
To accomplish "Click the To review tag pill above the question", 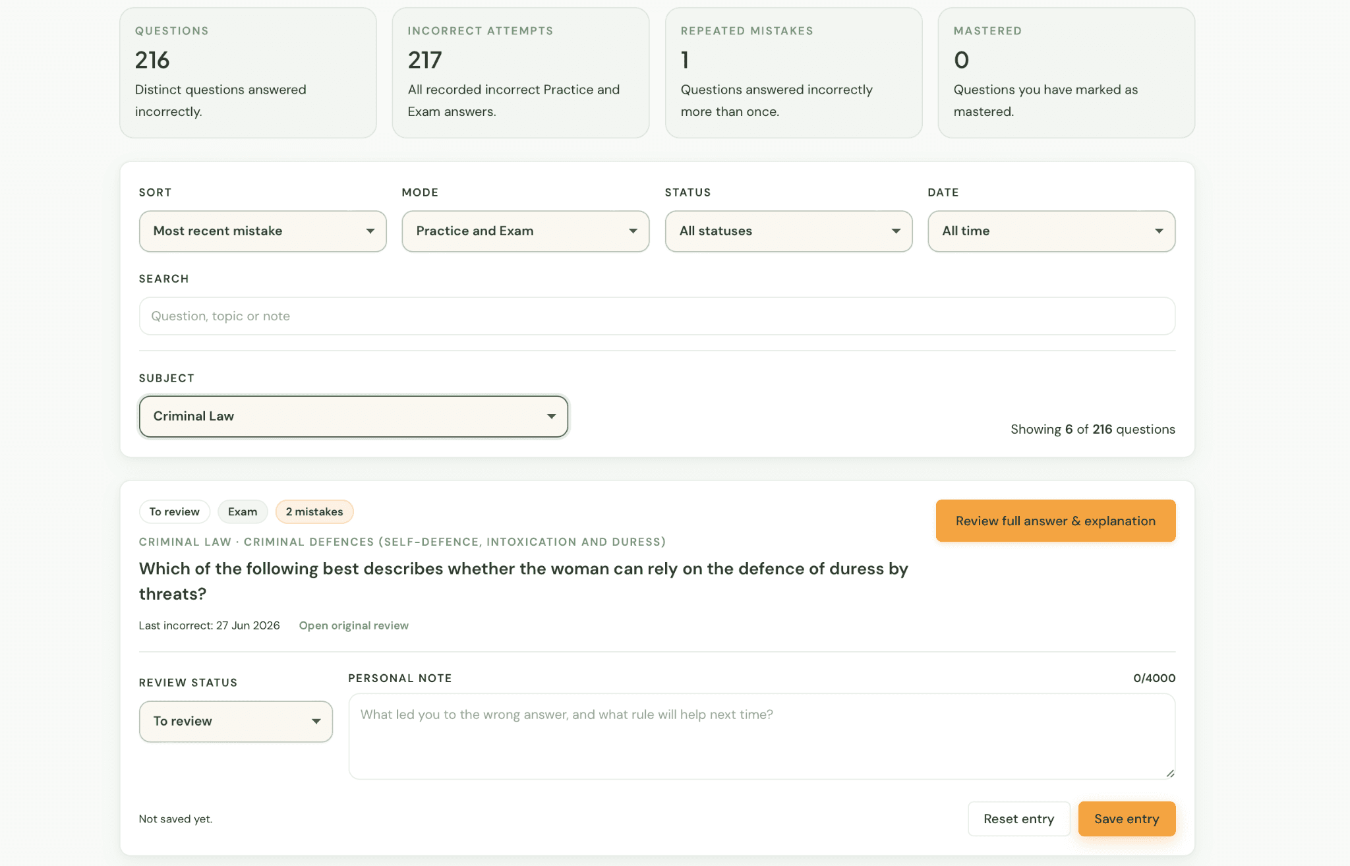I will tap(174, 511).
